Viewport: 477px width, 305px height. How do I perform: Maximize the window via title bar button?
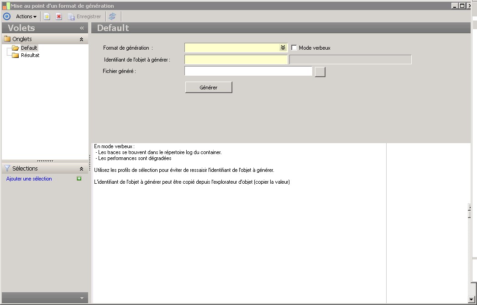coord(462,6)
